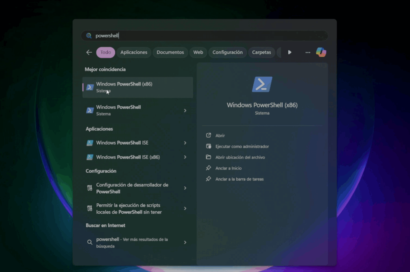Viewport: 410px width, 272px height.
Task: Expand the Windows PowerShell ISE chevron
Action: pos(185,143)
